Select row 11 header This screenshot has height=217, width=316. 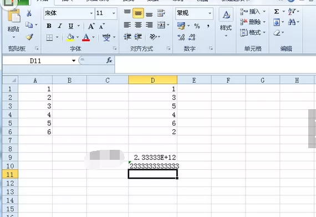tap(10, 174)
